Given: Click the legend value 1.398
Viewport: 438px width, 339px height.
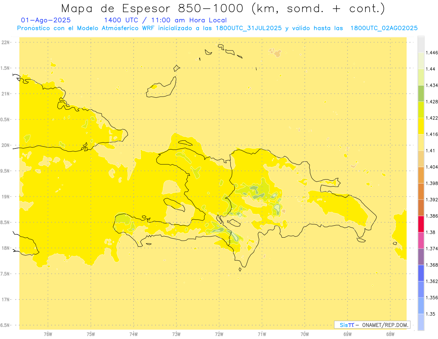Looking at the screenshot, I should point(432,183).
